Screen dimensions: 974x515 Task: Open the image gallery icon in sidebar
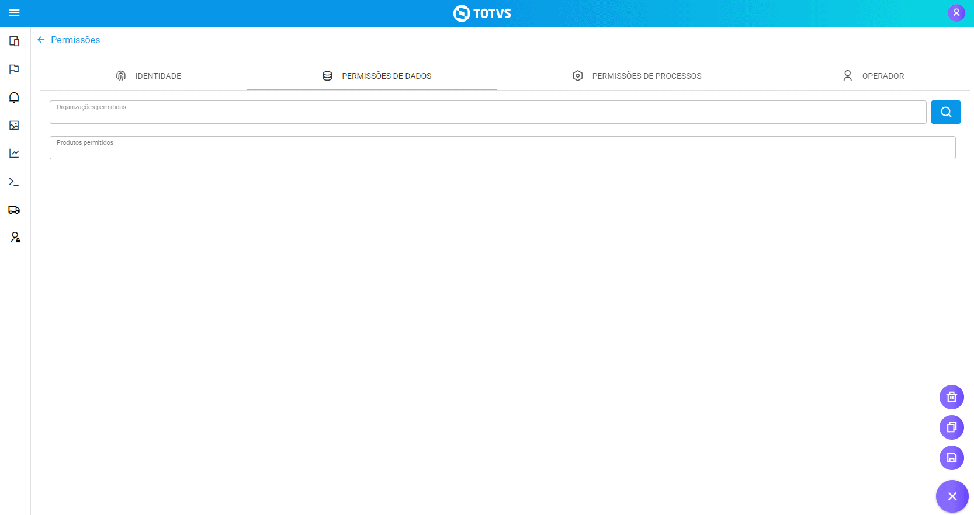tap(15, 125)
